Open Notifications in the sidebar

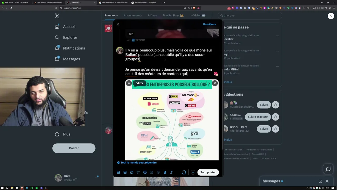tap(70, 48)
